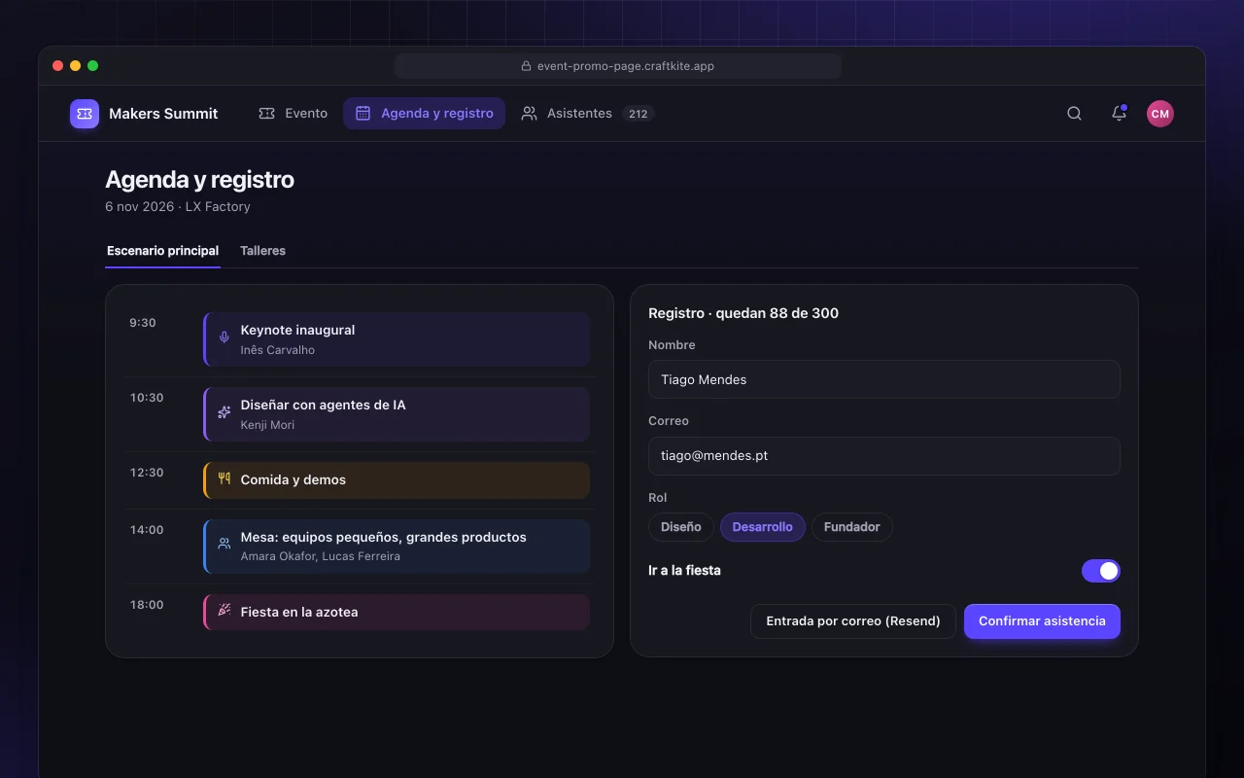This screenshot has height=778, width=1244.
Task: Select the Agenda y registro nav item
Action: (x=424, y=114)
